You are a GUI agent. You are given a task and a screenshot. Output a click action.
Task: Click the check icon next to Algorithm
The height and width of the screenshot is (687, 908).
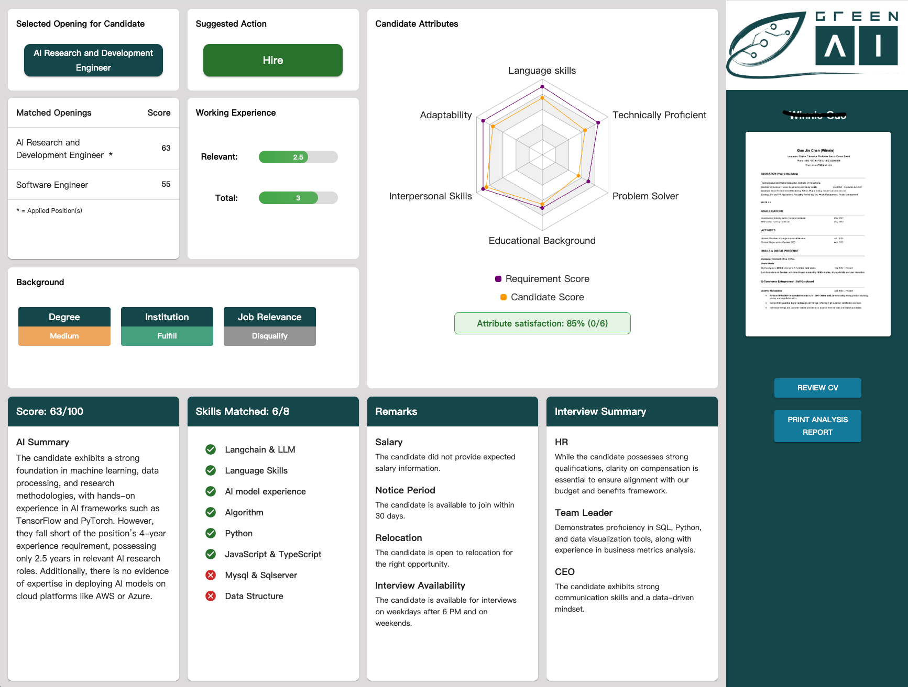pos(211,512)
